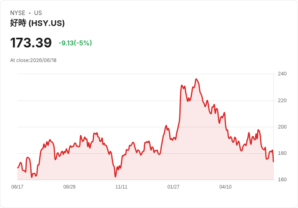
Task: Click the 220 price axis label
Action: (x=282, y=100)
